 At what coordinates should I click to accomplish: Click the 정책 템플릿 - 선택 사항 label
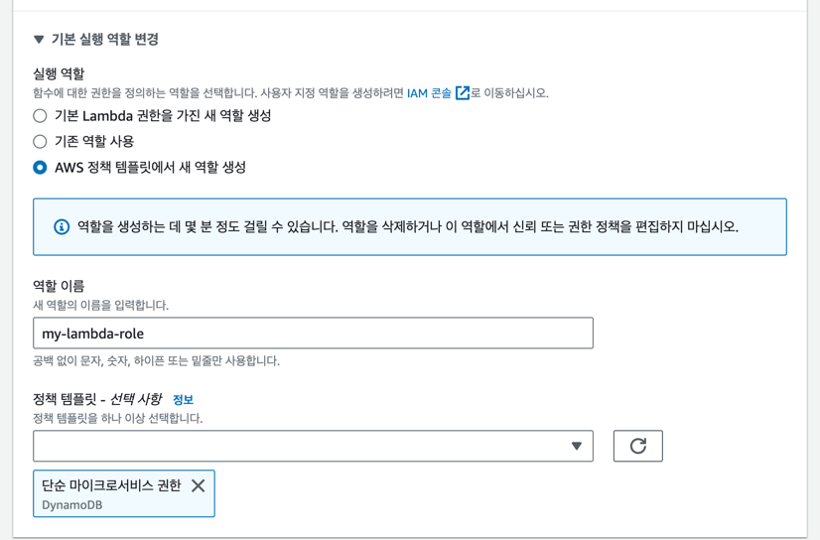pyautogui.click(x=97, y=399)
